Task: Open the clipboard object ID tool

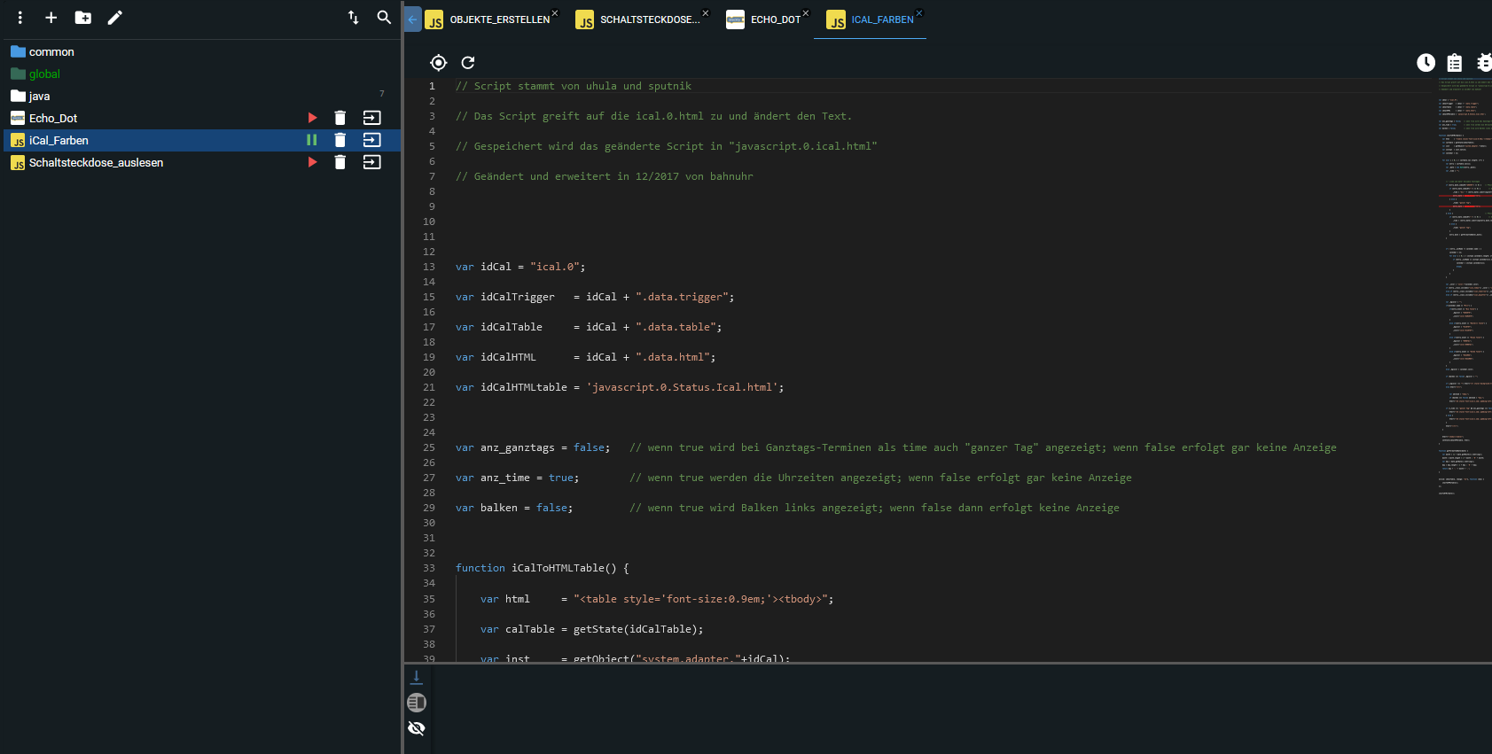Action: point(1455,62)
